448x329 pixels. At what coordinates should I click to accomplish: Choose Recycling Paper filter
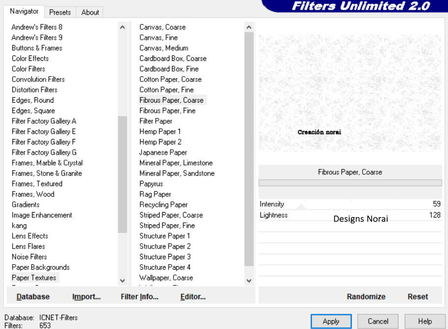(x=164, y=204)
